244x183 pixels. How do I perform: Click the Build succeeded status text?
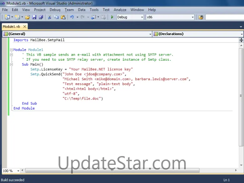pyautogui.click(x=13, y=180)
